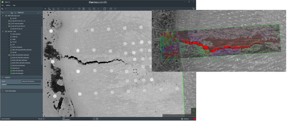Click the settings list icon at toolbar far right

coord(193,9)
